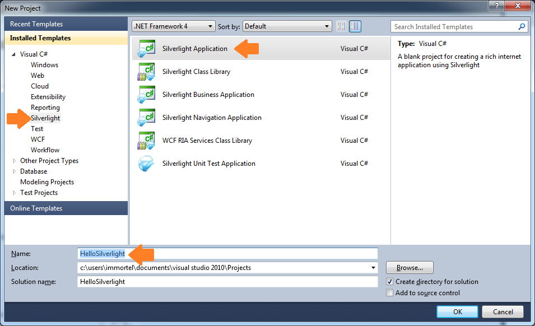Viewport: 535px width, 326px height.
Task: Select the WCF RIA Services Class Library name
Action: tap(207, 141)
